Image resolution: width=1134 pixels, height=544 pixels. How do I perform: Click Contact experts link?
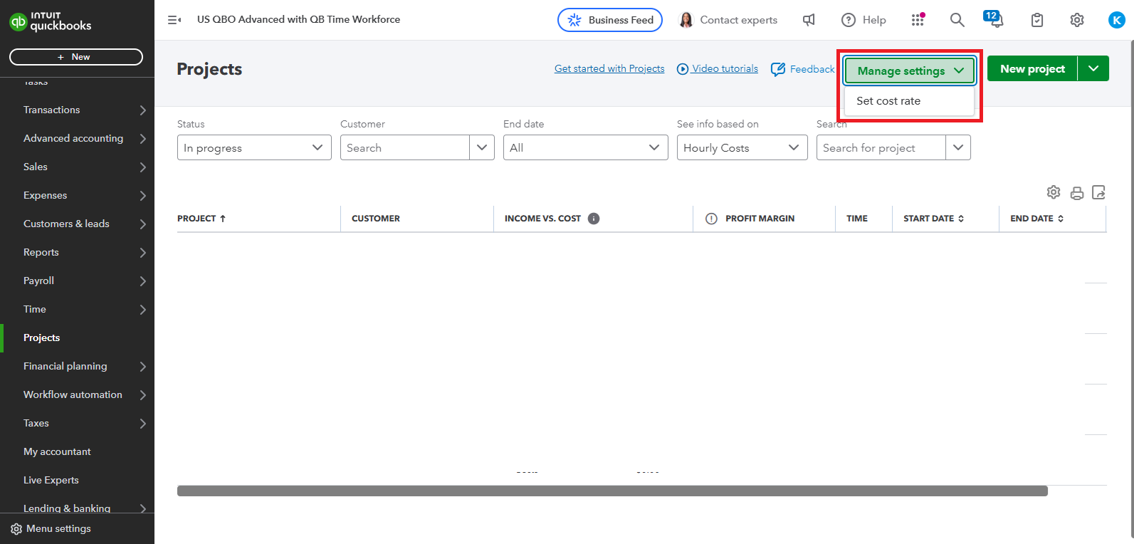[738, 20]
